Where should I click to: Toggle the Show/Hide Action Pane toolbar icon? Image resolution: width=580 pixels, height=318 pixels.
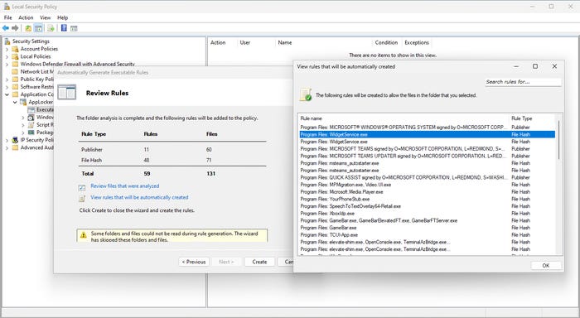pyautogui.click(x=74, y=28)
